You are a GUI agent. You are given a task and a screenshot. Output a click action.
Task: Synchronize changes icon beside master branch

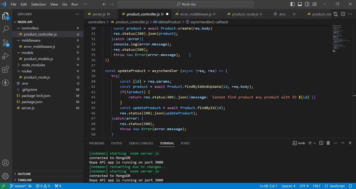pos(31,186)
